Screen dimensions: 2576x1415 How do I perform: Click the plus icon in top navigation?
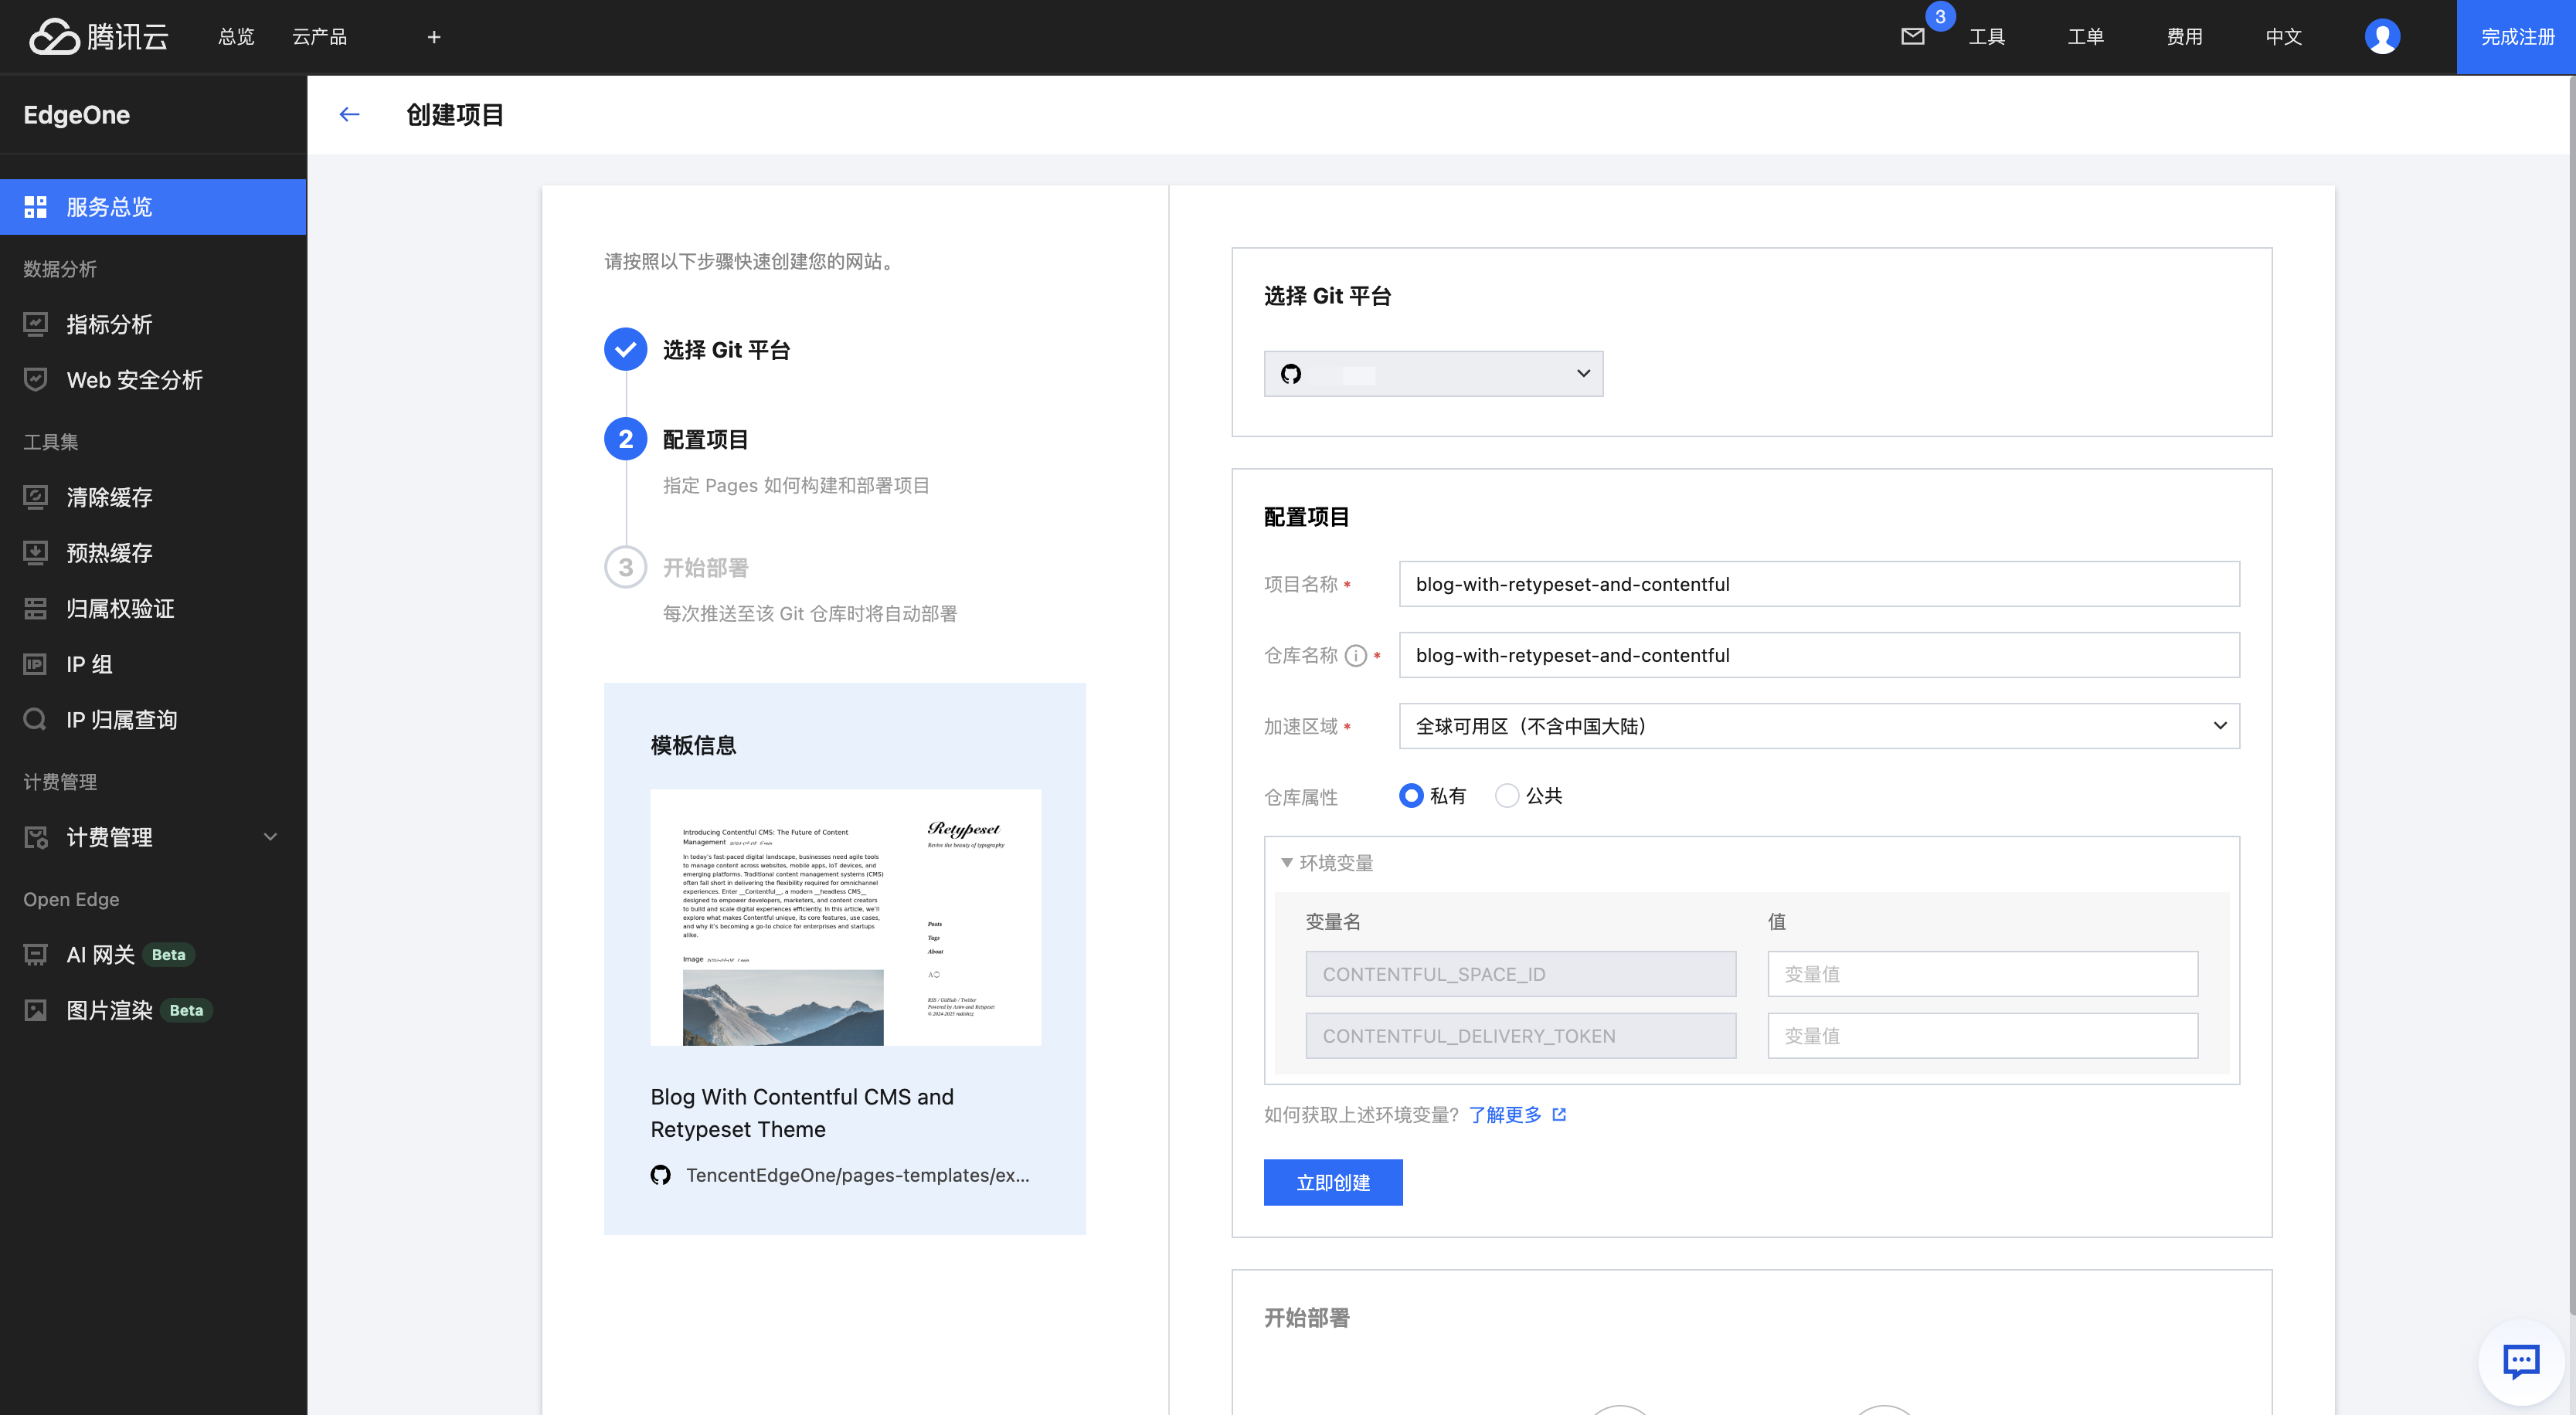(x=434, y=37)
